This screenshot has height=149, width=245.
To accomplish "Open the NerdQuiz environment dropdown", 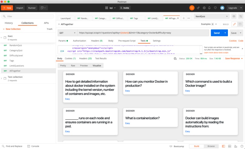I will pyautogui.click(x=212, y=16).
